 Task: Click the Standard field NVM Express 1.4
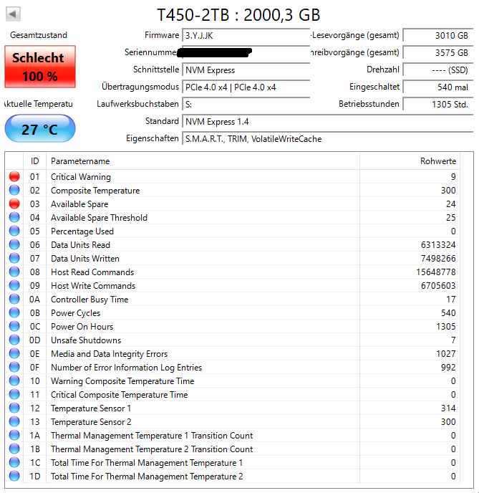click(328, 122)
